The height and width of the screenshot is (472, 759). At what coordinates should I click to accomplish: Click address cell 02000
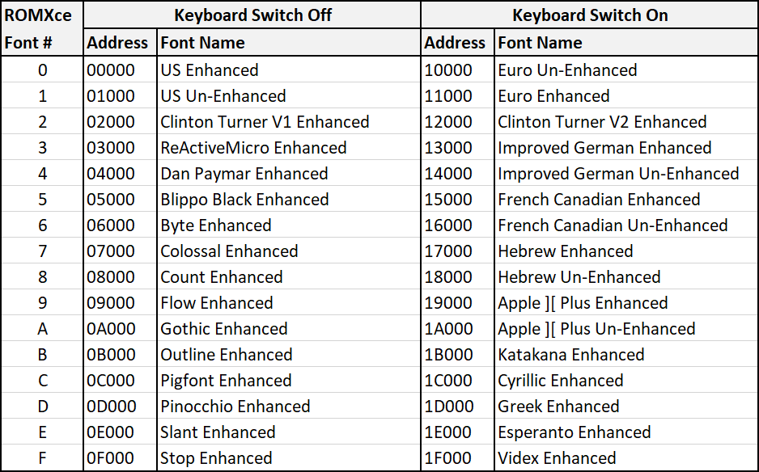coord(111,122)
